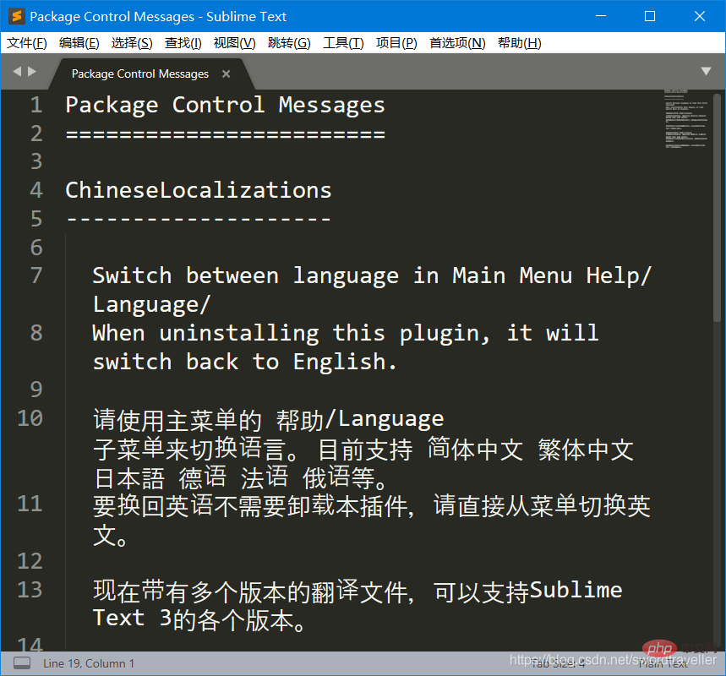
Task: Click the text 'Switch between language in Main Menu'
Action: coord(332,276)
